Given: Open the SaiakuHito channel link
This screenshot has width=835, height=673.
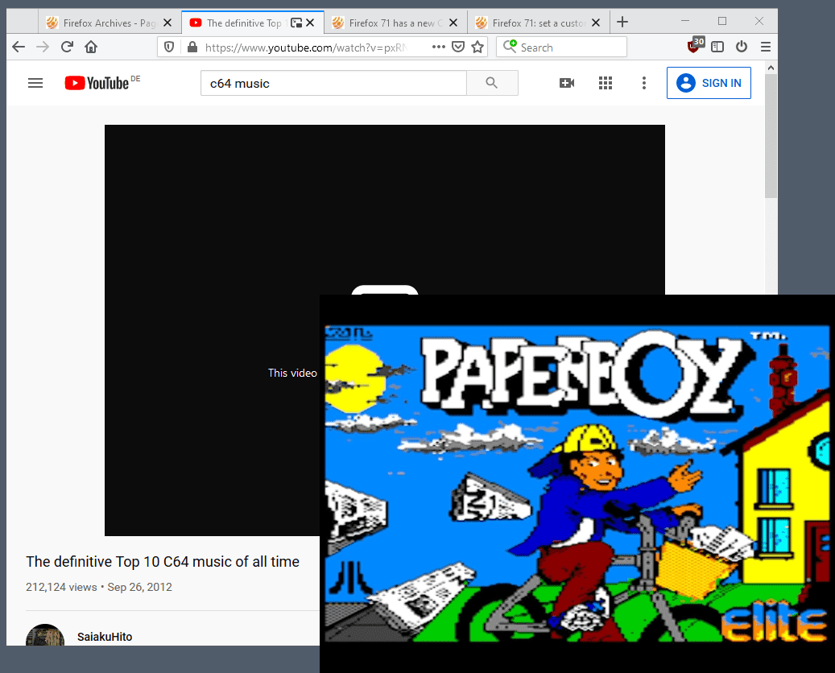Looking at the screenshot, I should [x=105, y=637].
